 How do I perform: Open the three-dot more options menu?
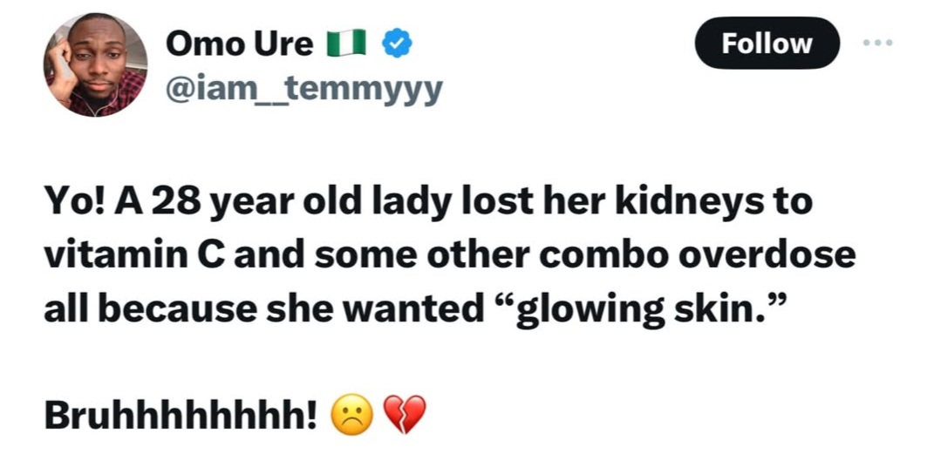876,43
